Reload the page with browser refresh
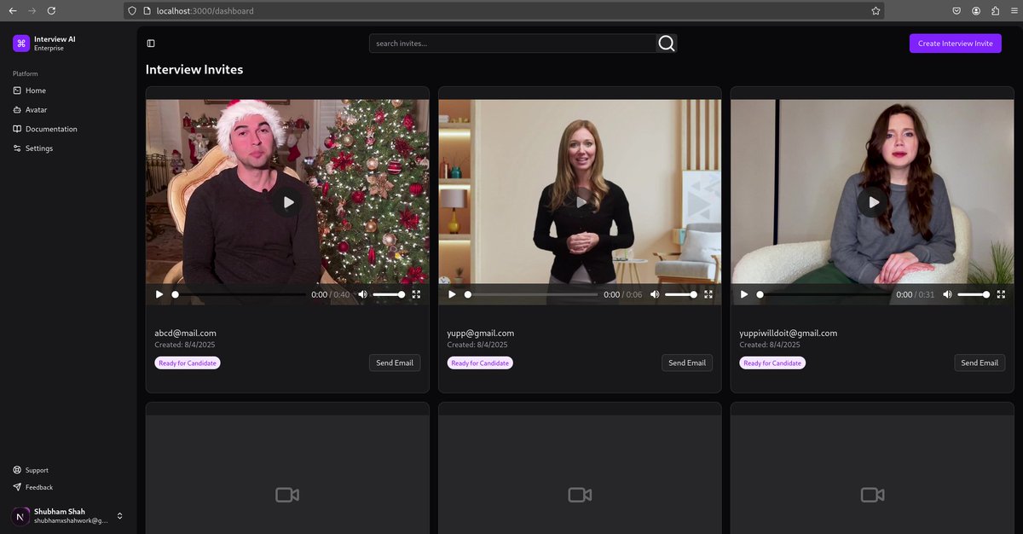The width and height of the screenshot is (1023, 534). tap(51, 10)
